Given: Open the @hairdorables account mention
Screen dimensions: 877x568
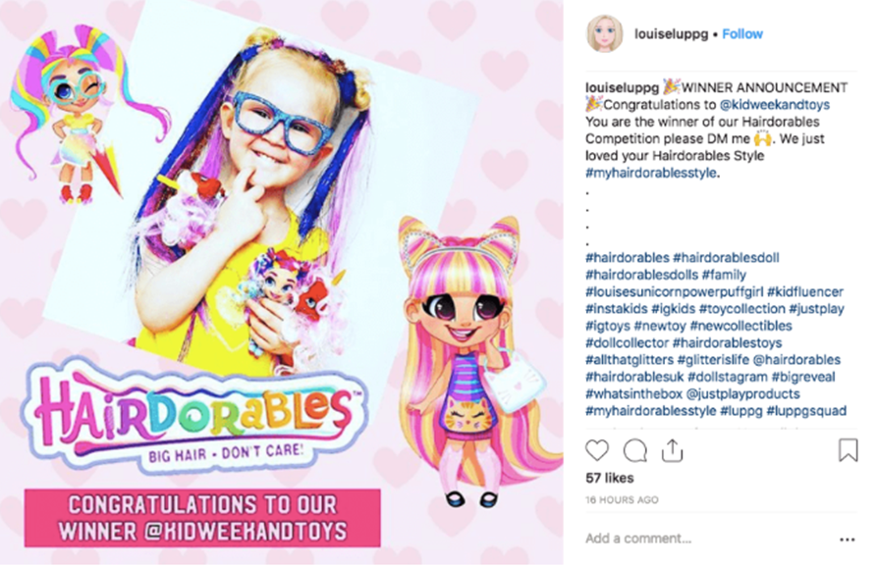Looking at the screenshot, I should pos(796,360).
